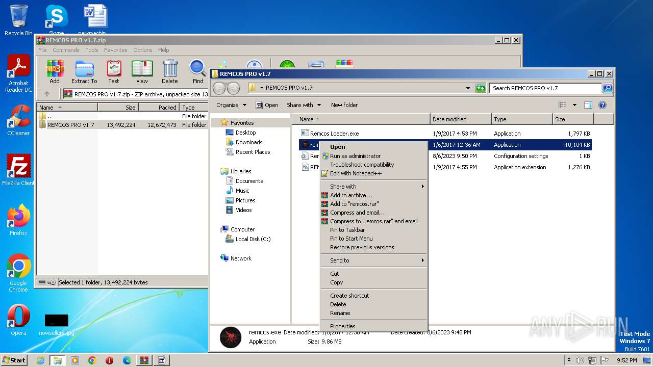Select the CCleaner desktop icon
This screenshot has width=653, height=367.
(18, 120)
